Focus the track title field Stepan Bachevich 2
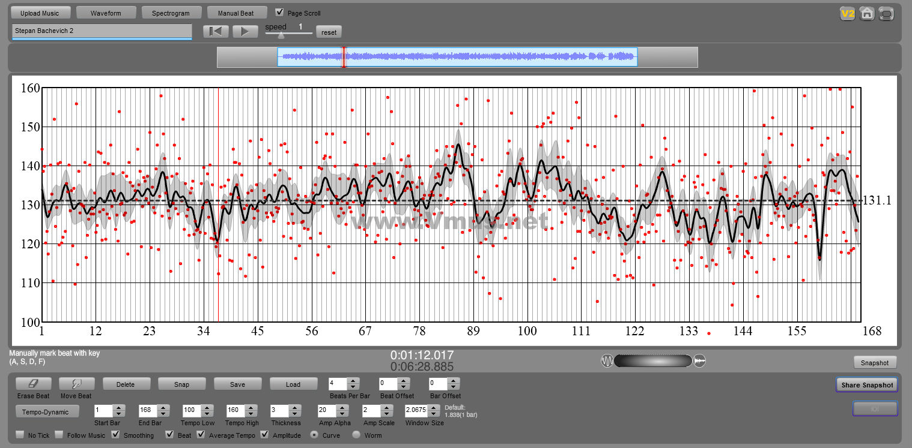Image resolution: width=912 pixels, height=448 pixels. (102, 31)
